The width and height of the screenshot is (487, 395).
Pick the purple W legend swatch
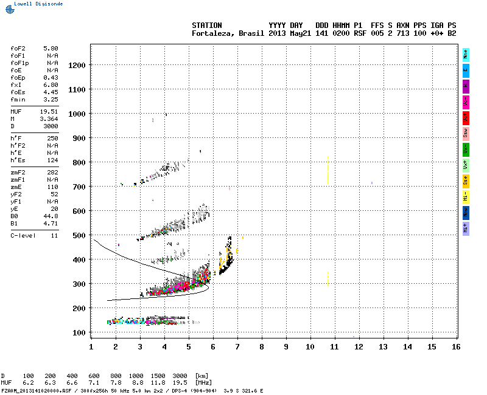[x=466, y=86]
